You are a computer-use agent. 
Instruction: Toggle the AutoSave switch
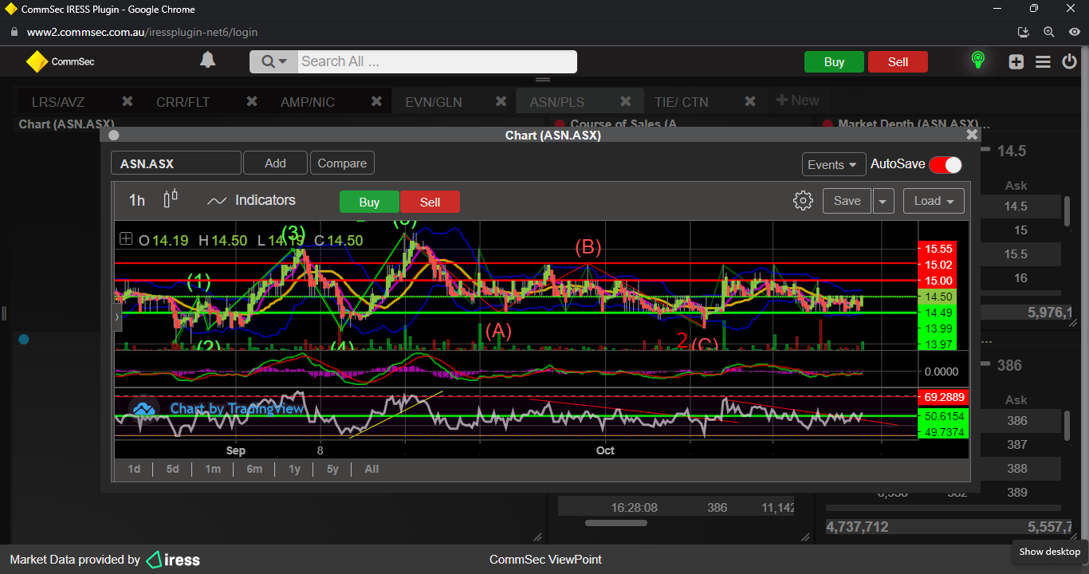[945, 164]
